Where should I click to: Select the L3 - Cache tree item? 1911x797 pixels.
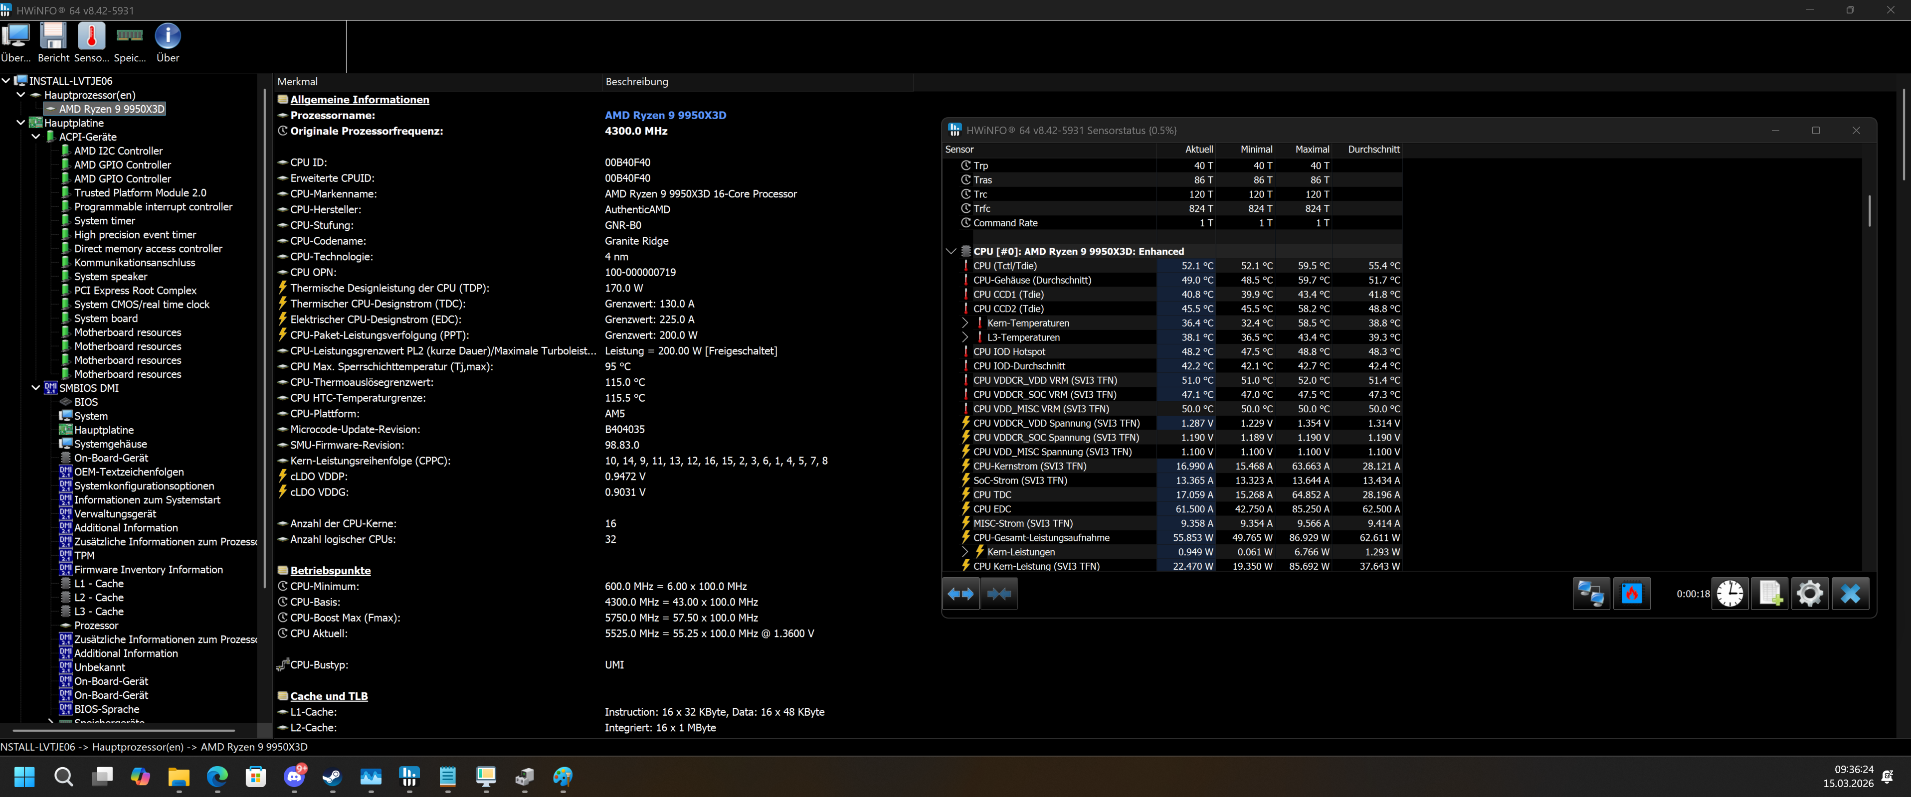coord(99,612)
